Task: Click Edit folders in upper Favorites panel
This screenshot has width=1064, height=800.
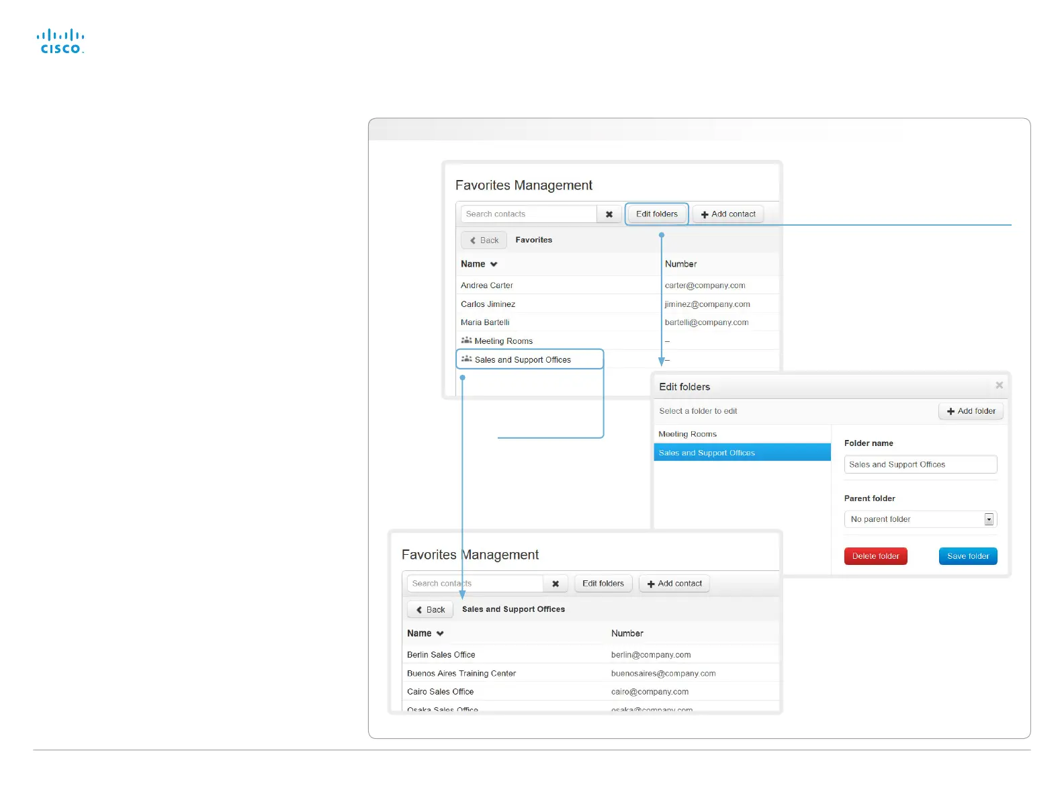Action: 657,214
